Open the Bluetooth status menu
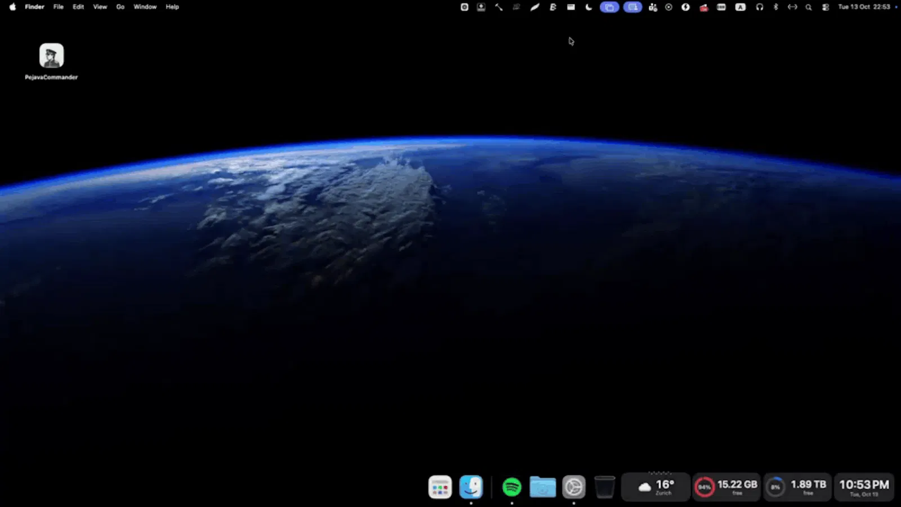This screenshot has width=901, height=507. coord(775,7)
